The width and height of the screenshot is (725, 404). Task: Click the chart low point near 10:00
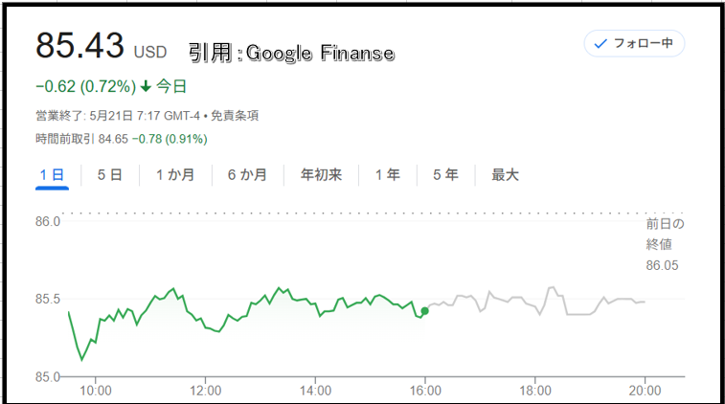[82, 359]
